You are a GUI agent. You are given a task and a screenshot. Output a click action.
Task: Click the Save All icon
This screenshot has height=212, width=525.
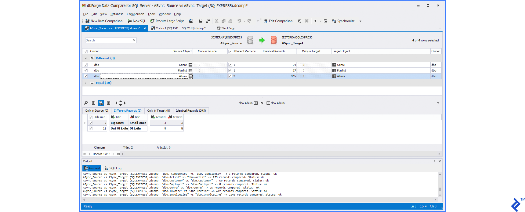pyautogui.click(x=208, y=21)
